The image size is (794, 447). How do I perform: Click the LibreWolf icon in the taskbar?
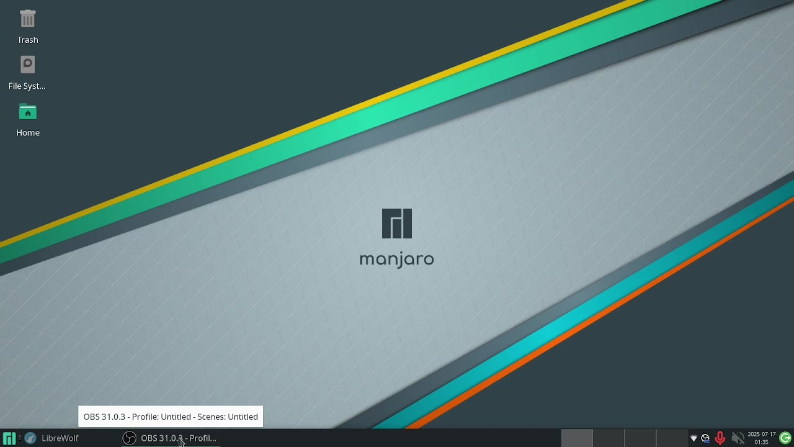point(30,438)
